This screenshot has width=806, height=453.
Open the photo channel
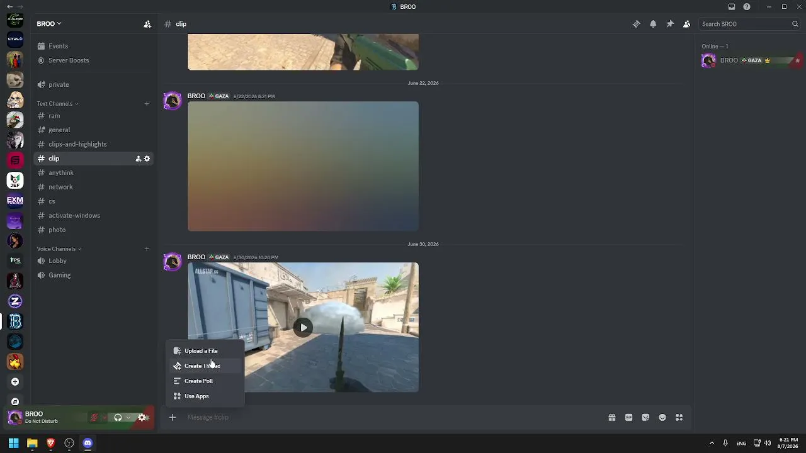pyautogui.click(x=93, y=230)
